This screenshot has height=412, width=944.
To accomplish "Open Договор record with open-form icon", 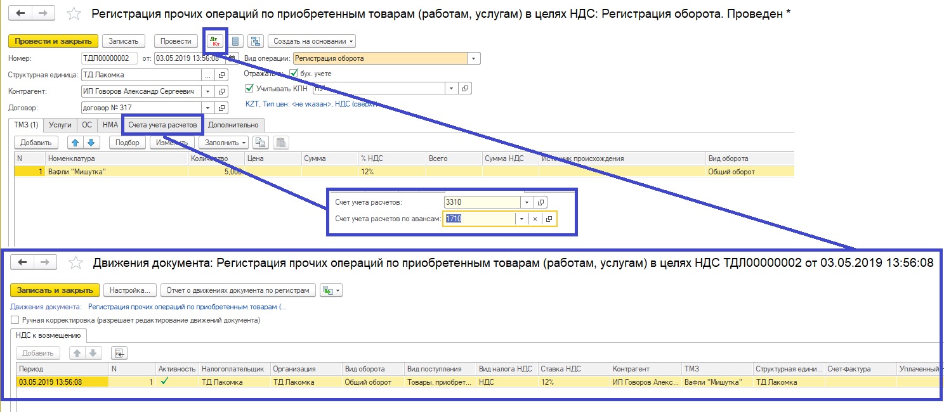I will point(221,108).
